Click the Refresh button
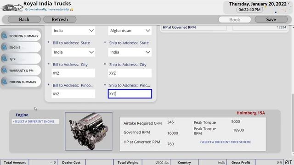 pos(60,19)
